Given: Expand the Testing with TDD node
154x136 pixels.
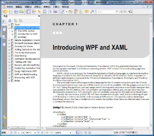Looking at the screenshot, I should (9, 62).
